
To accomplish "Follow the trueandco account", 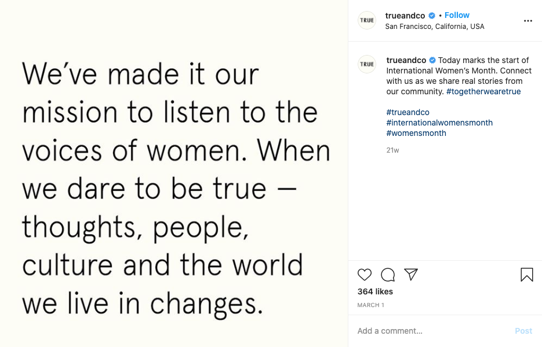I will tap(457, 15).
